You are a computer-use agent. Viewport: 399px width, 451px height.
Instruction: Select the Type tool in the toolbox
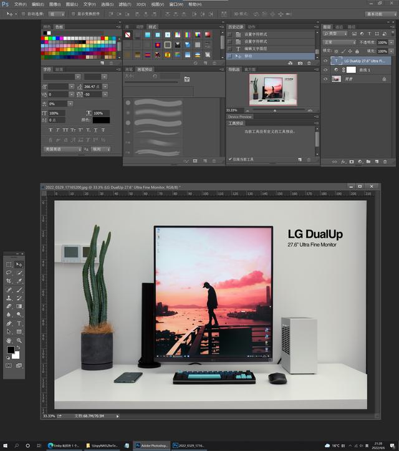[19, 324]
